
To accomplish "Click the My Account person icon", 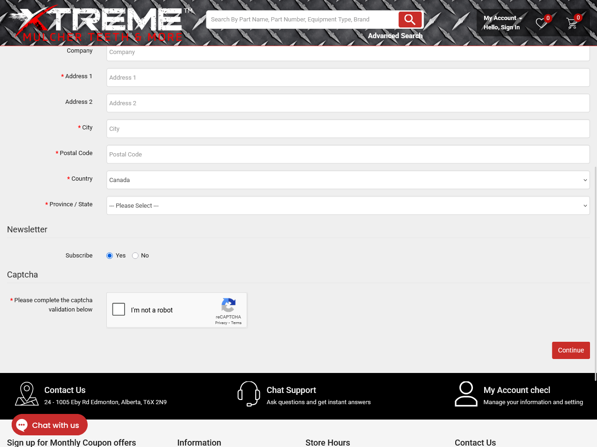I will click(466, 394).
